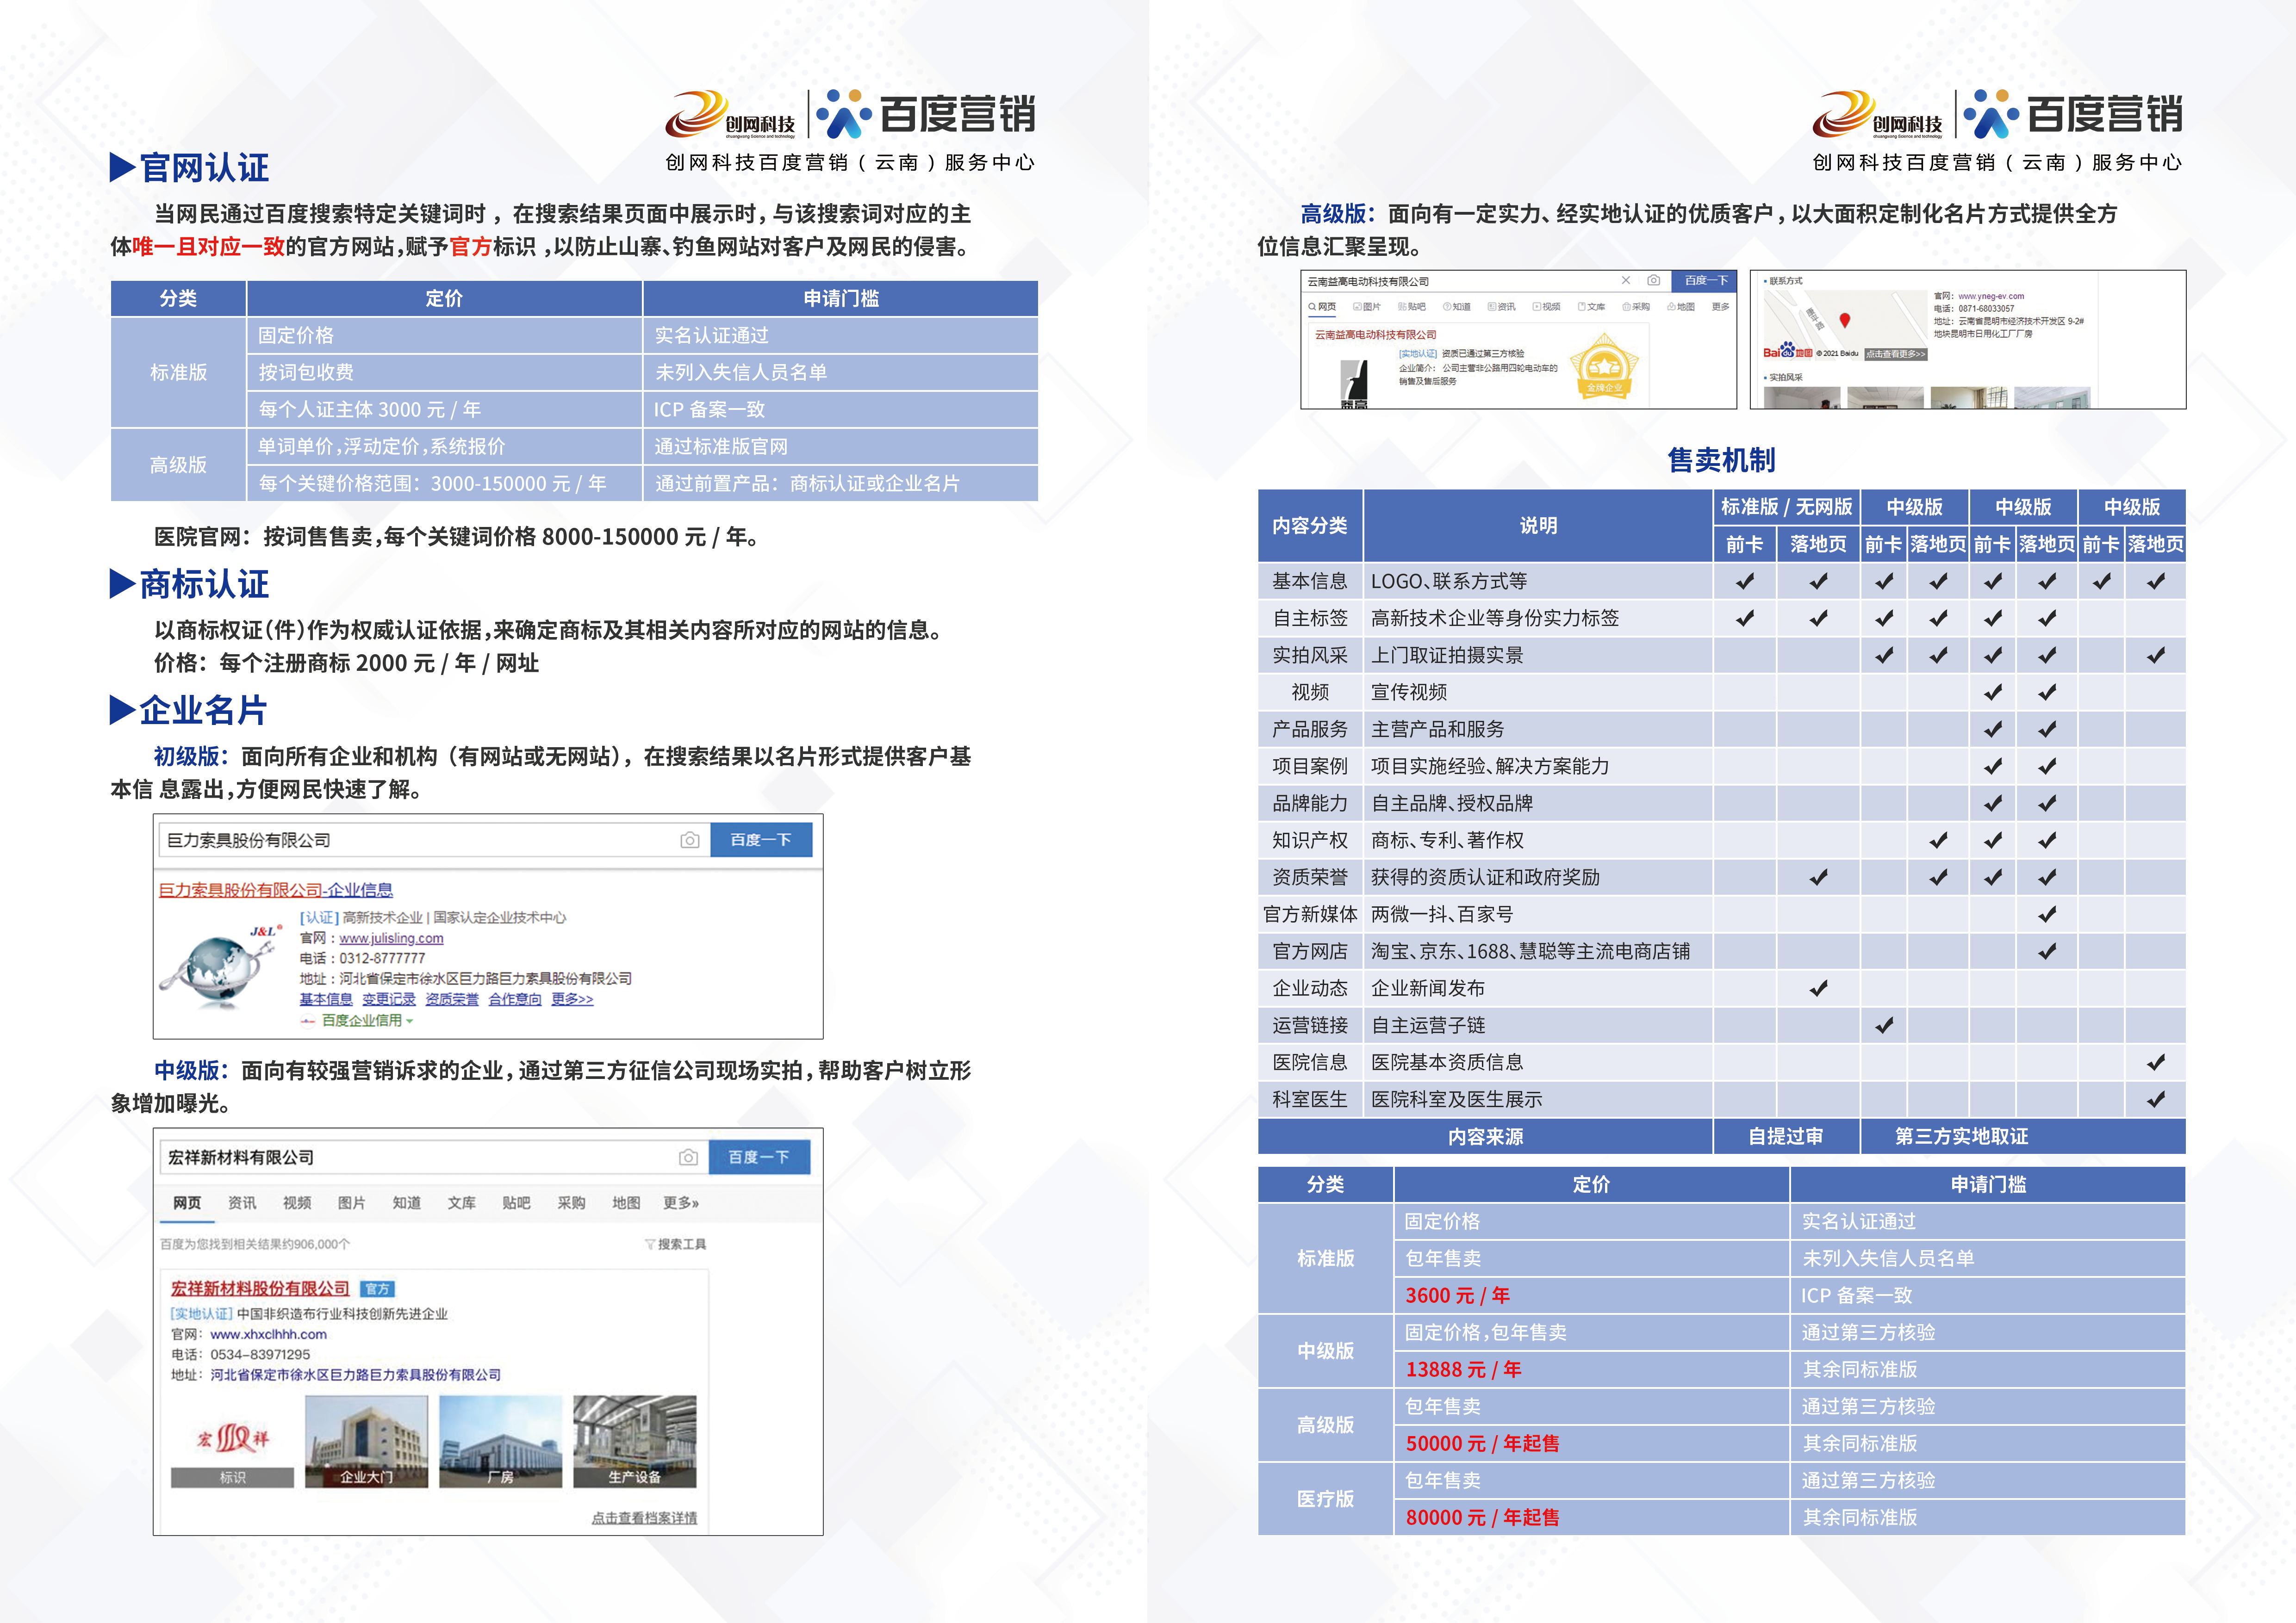This screenshot has width=2296, height=1623.
Task: Click the 金牌企业 gold badge icon
Action: click(1604, 367)
